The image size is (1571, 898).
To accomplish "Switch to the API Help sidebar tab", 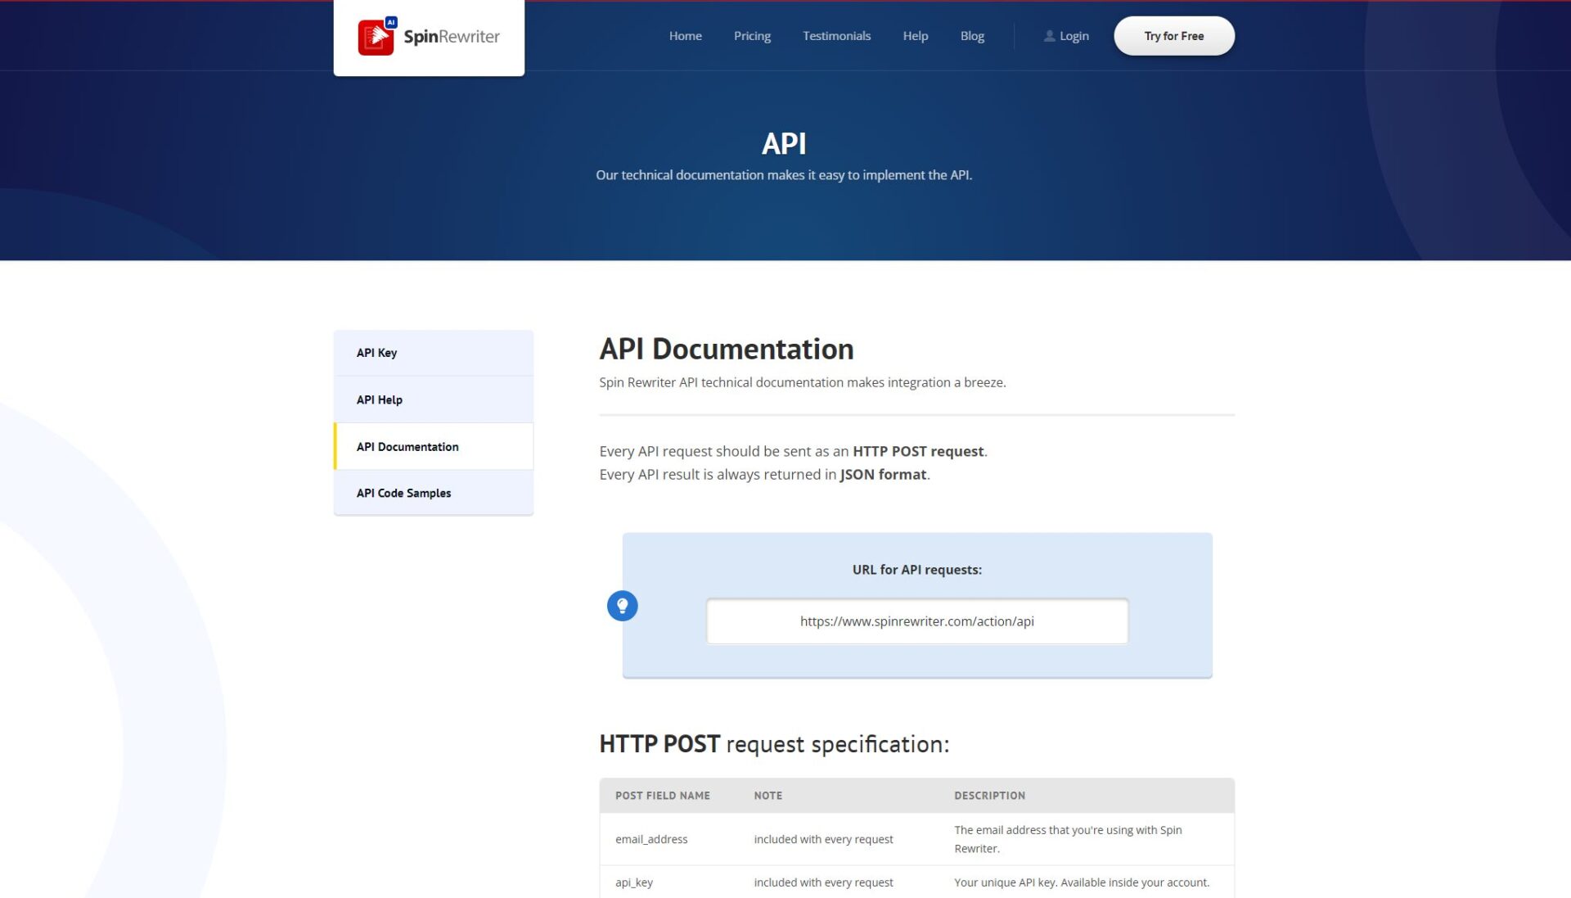I will [433, 399].
